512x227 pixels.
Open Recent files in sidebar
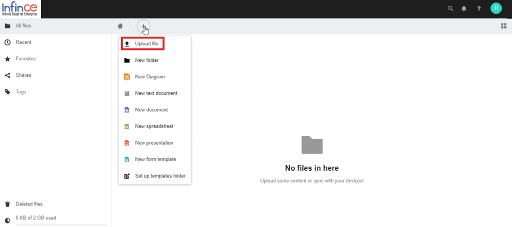coord(23,42)
